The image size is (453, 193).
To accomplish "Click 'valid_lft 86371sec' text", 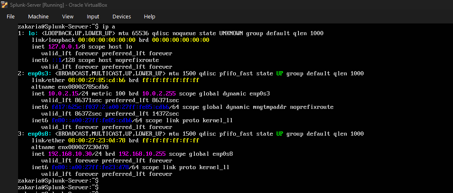I will tap(72, 100).
